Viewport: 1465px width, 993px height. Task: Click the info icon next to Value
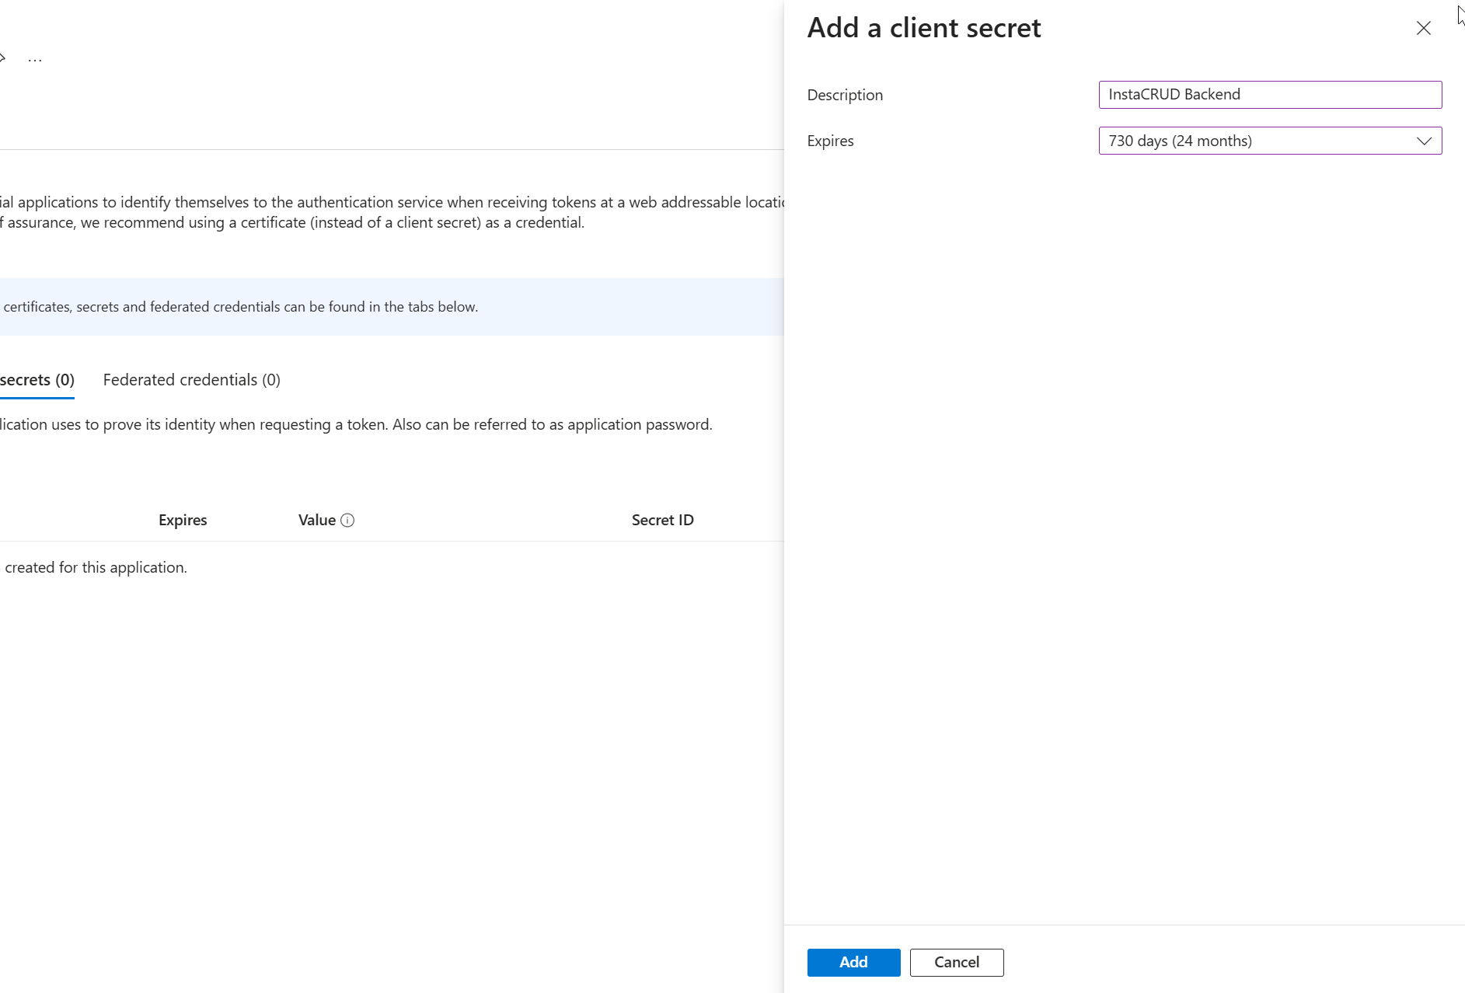(x=347, y=520)
